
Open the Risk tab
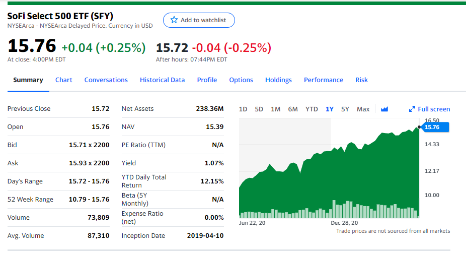click(361, 80)
